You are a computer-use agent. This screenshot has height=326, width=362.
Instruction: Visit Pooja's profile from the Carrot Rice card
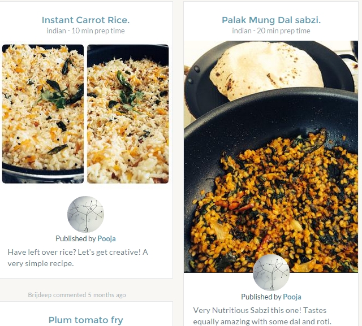pos(106,238)
